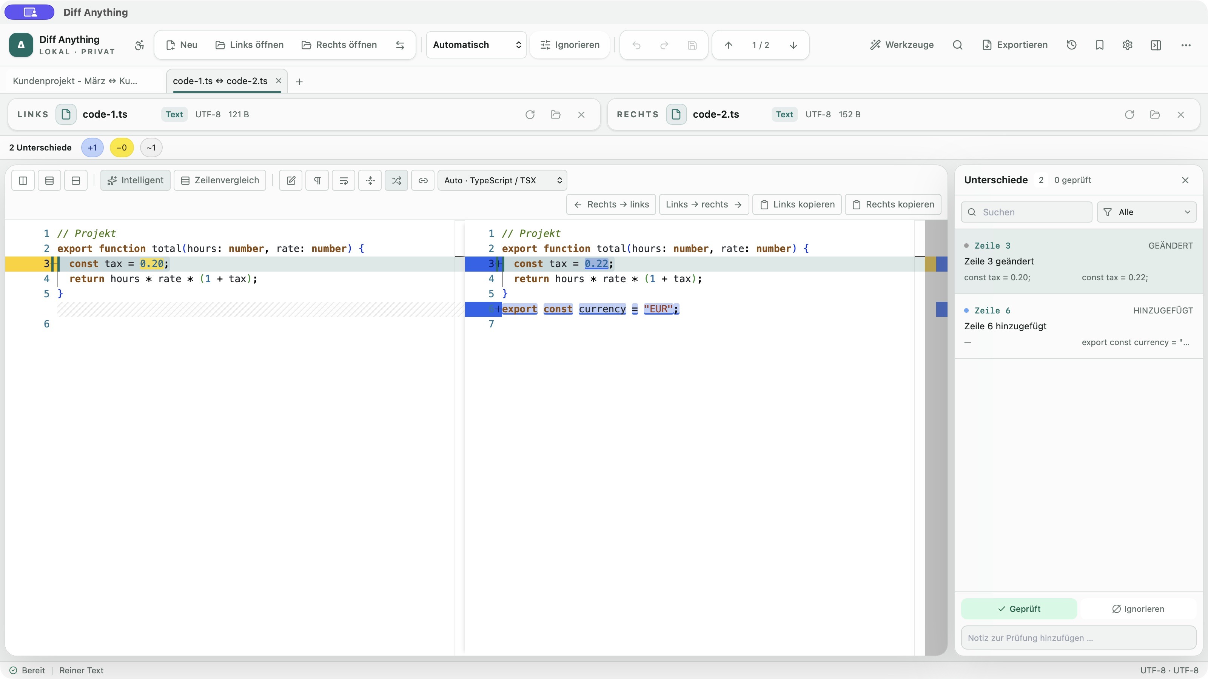
Task: Toggle show whitespace pilcrow icon
Action: pos(317,180)
